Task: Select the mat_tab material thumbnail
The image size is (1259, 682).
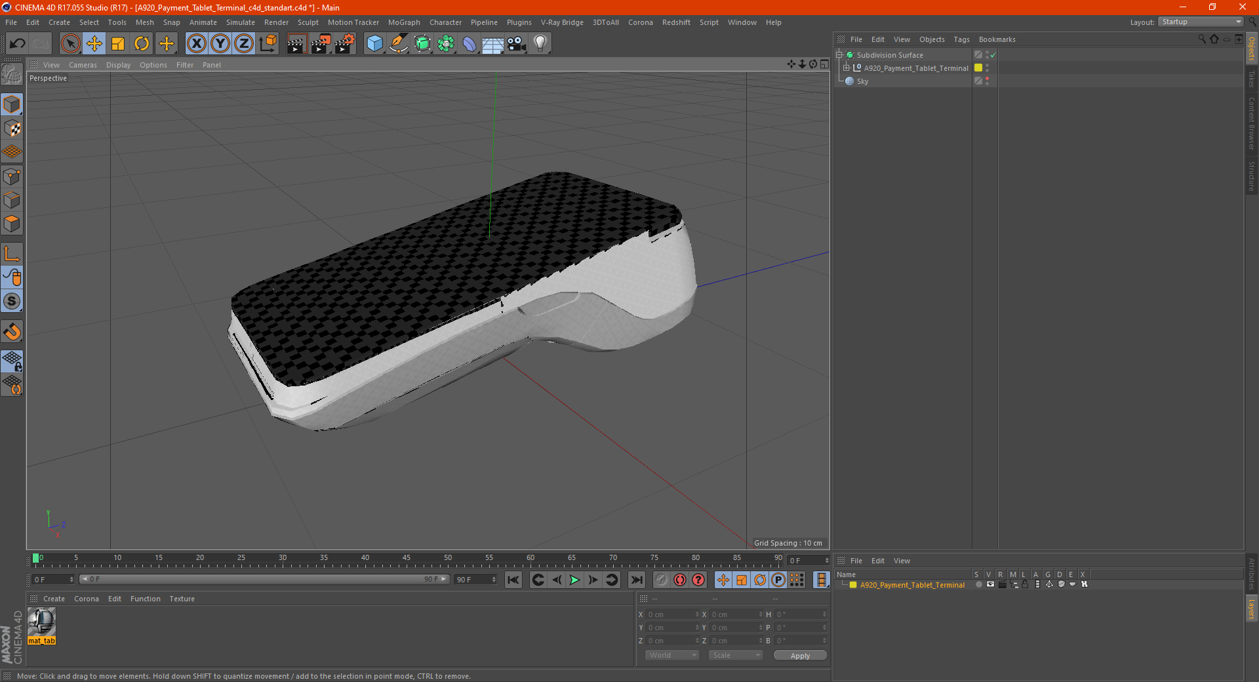Action: (41, 622)
